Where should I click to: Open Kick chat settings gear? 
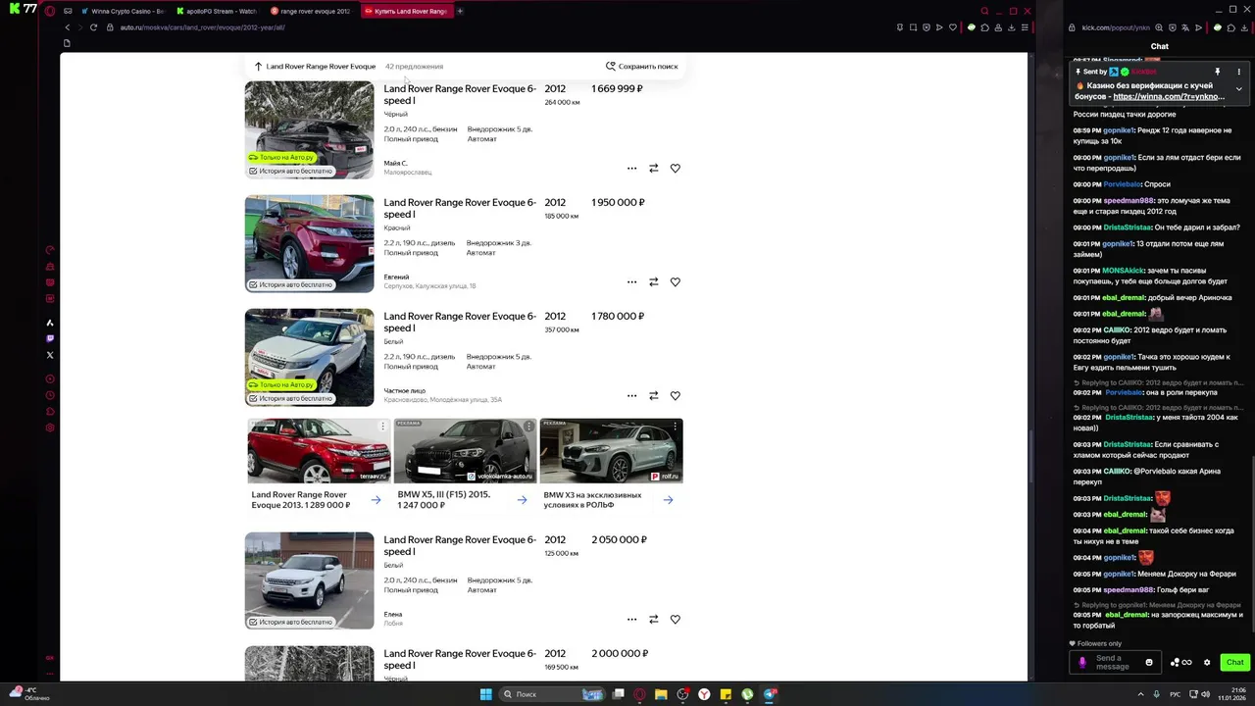click(1207, 662)
